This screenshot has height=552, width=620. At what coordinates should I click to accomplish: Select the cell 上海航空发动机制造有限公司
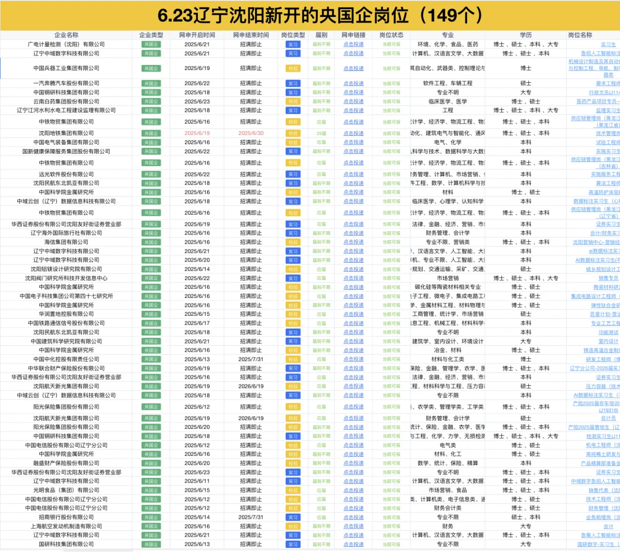(66, 526)
